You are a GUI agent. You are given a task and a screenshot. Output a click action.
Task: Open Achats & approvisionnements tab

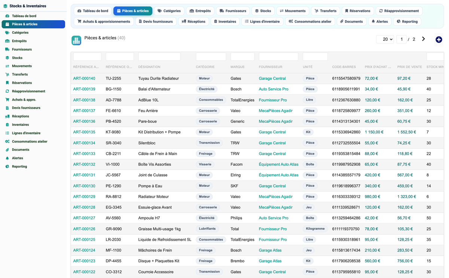(x=104, y=21)
